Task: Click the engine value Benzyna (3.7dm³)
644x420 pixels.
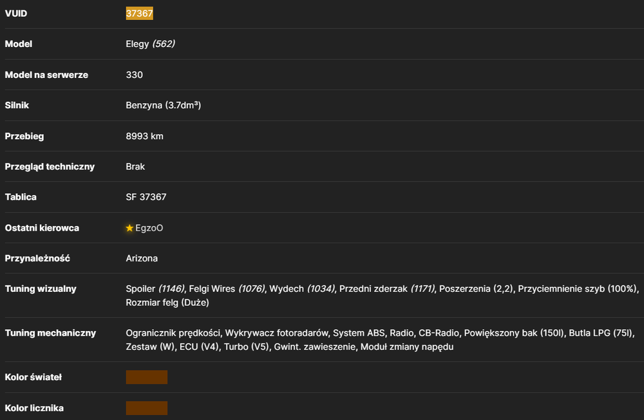Action: 163,105
